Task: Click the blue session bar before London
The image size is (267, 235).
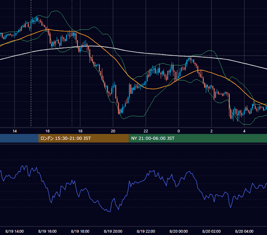Action: (19, 138)
